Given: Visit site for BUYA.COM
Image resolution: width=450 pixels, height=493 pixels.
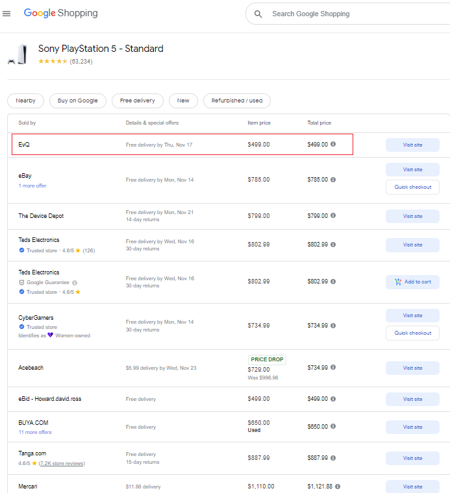Looking at the screenshot, I should coord(412,427).
